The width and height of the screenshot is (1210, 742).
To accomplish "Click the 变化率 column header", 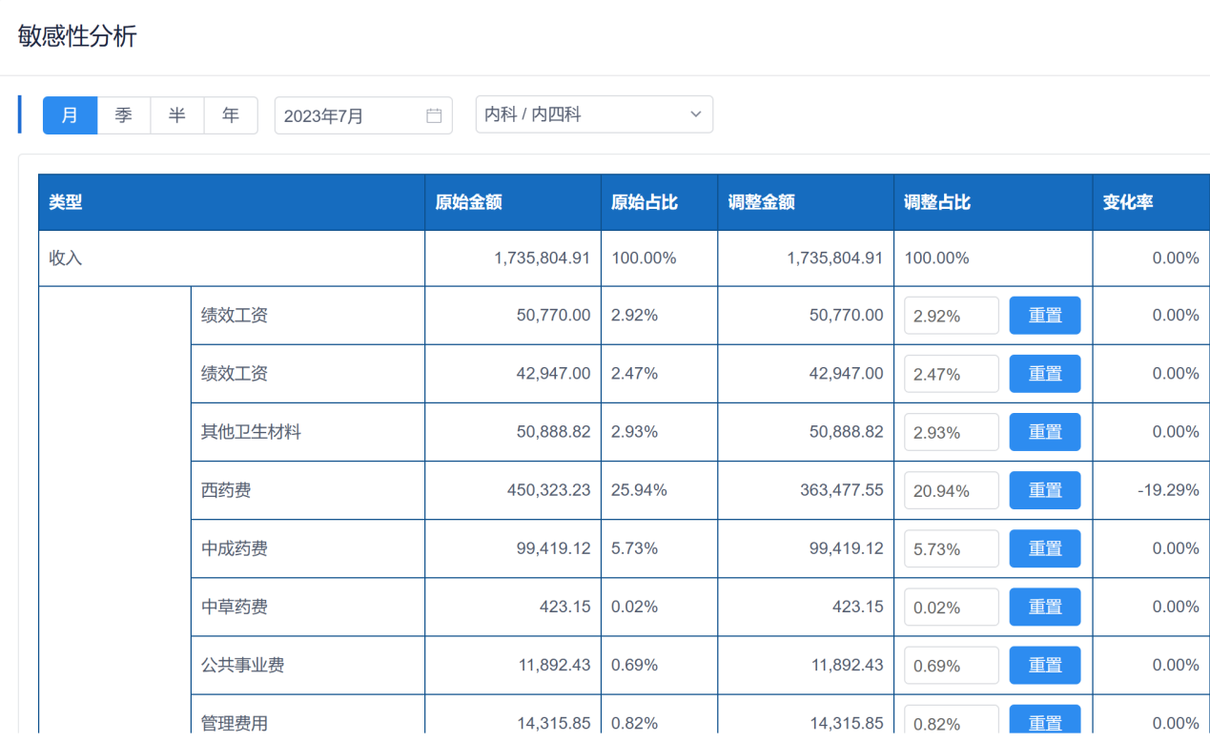I will click(1128, 202).
